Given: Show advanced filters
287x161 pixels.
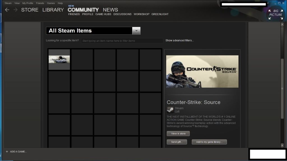Looking at the screenshot, I should (x=180, y=40).
